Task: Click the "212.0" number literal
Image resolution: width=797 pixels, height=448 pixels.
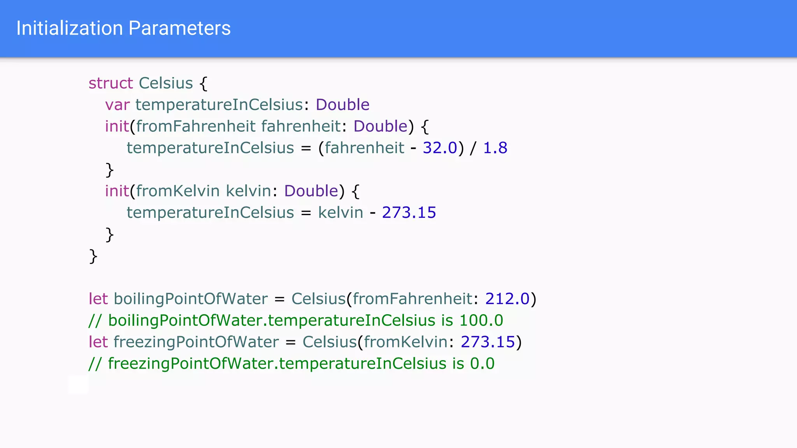Action: click(507, 299)
